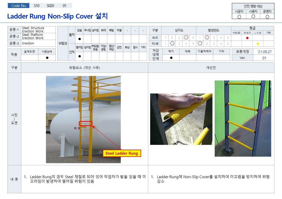The height and width of the screenshot is (199, 282).
Task: Select the black dot under 시공상세
Action: (x=47, y=58)
